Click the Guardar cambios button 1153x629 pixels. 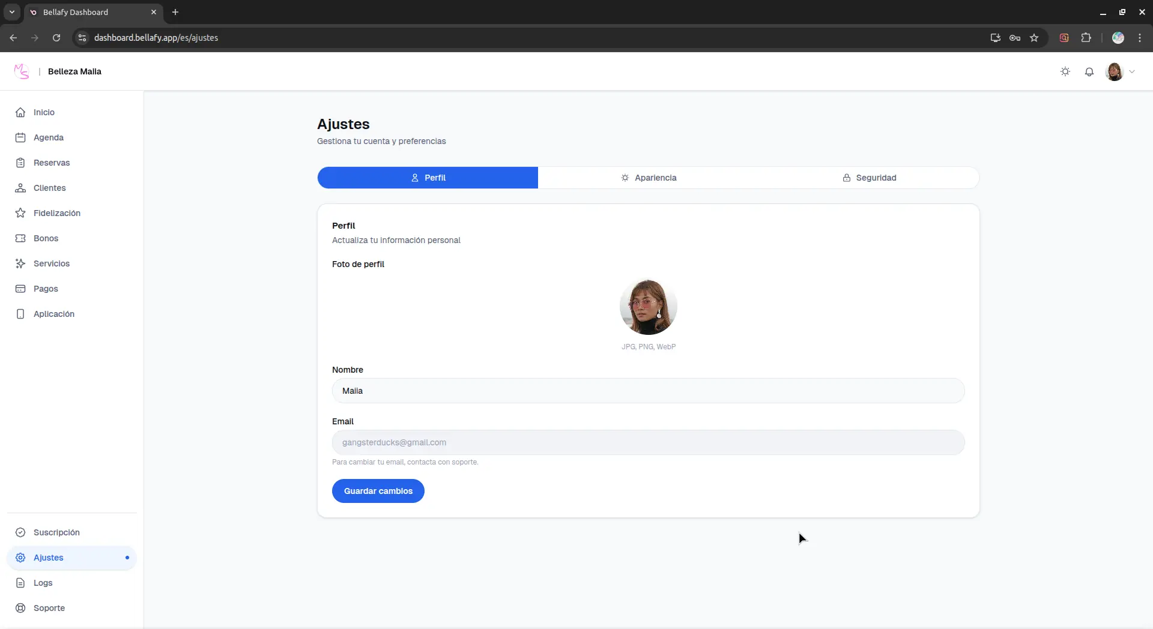point(378,490)
